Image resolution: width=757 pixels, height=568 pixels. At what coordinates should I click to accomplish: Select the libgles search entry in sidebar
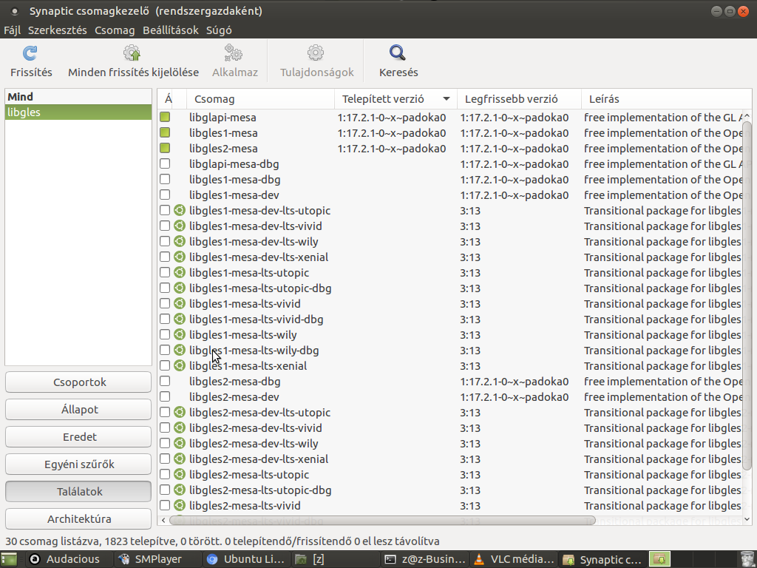pos(78,112)
